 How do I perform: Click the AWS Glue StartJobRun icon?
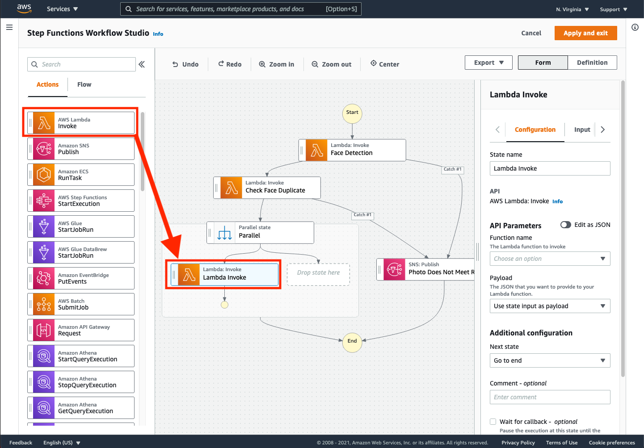click(44, 226)
